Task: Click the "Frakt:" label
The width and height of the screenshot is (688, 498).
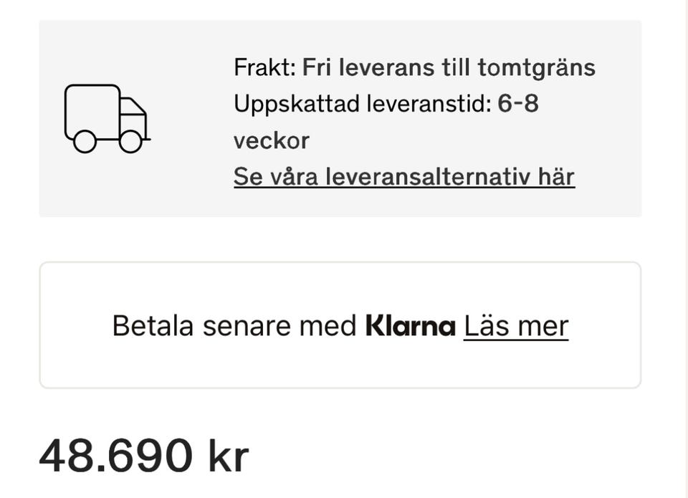Action: click(x=264, y=68)
